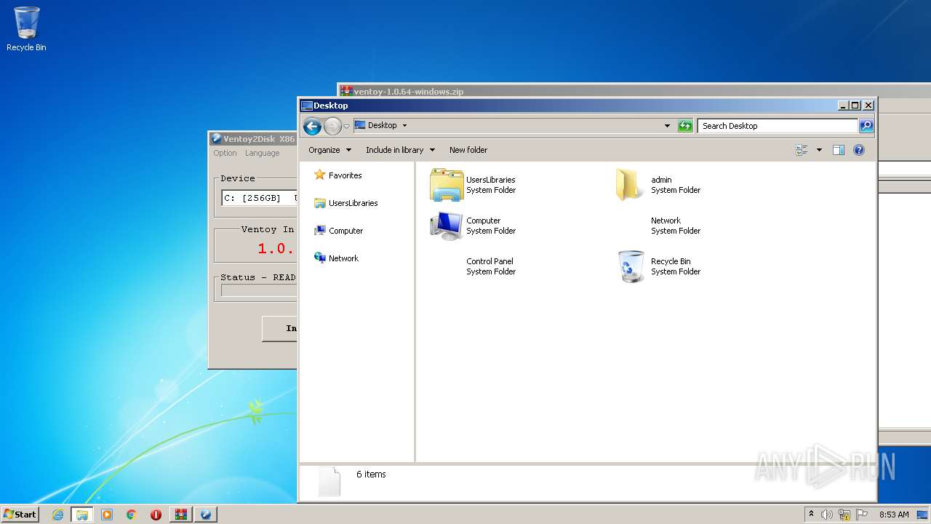
Task: Refresh the Desktop folder view
Action: pos(685,126)
